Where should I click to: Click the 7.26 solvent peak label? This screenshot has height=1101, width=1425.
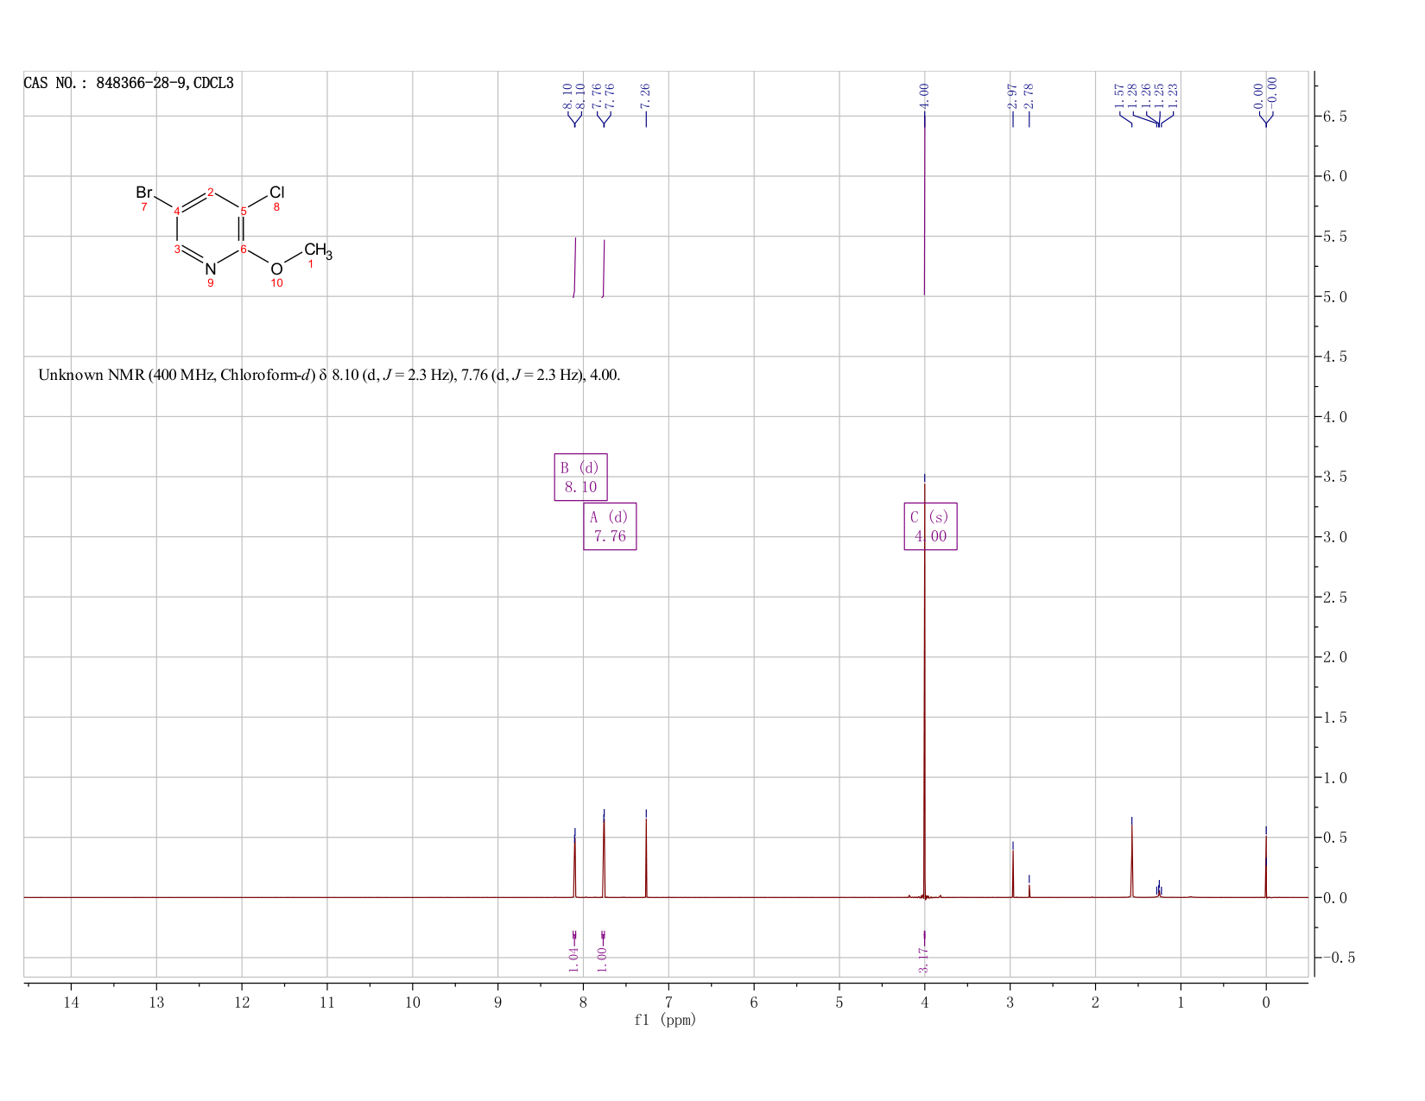click(x=646, y=95)
